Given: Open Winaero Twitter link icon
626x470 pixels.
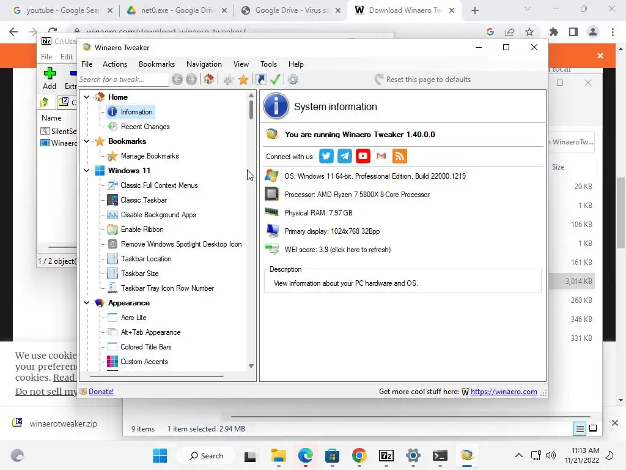Looking at the screenshot, I should coord(326,156).
